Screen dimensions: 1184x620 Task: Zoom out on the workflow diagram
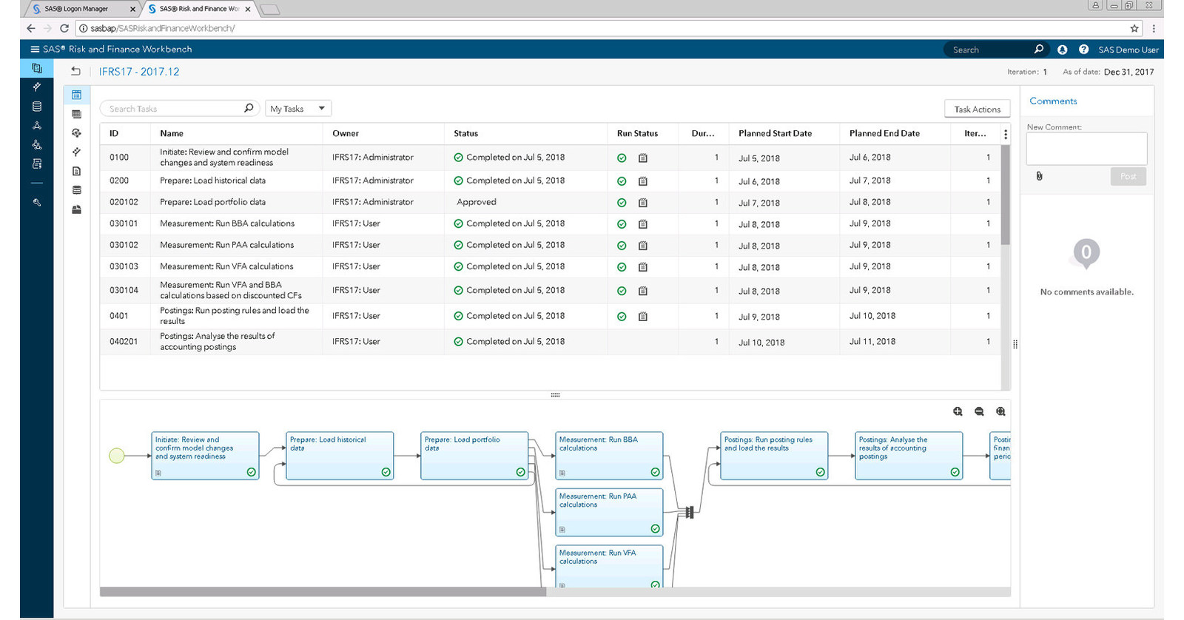coord(979,411)
